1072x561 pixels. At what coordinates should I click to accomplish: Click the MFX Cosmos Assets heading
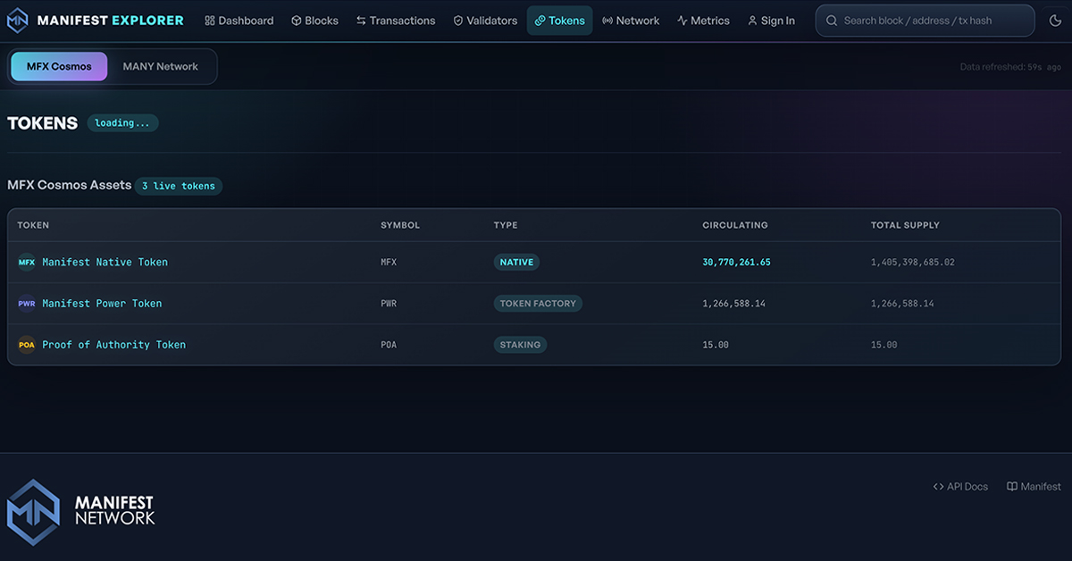click(x=70, y=186)
